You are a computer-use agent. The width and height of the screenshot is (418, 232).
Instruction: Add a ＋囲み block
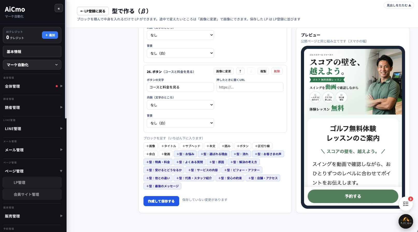226,146
